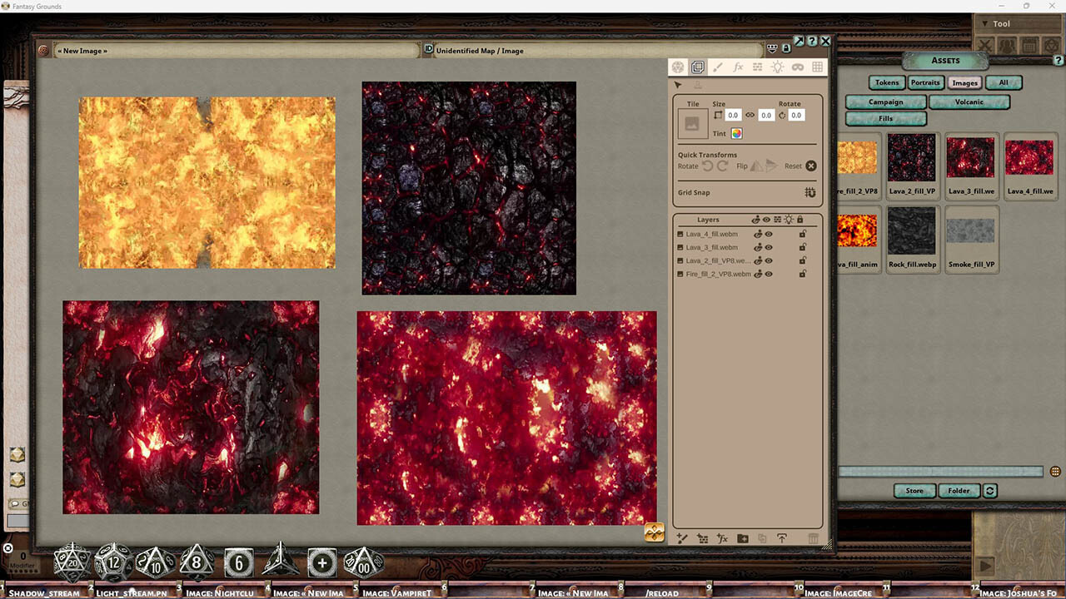Viewport: 1066px width, 599px height.
Task: Open the mask (line of sight) tab
Action: click(x=797, y=67)
